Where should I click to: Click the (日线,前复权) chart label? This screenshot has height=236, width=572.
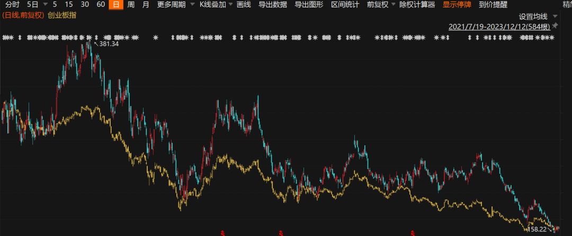pos(23,15)
